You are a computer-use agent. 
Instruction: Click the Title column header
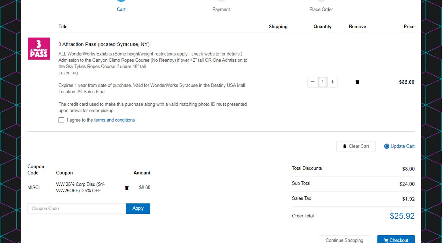coord(63,27)
